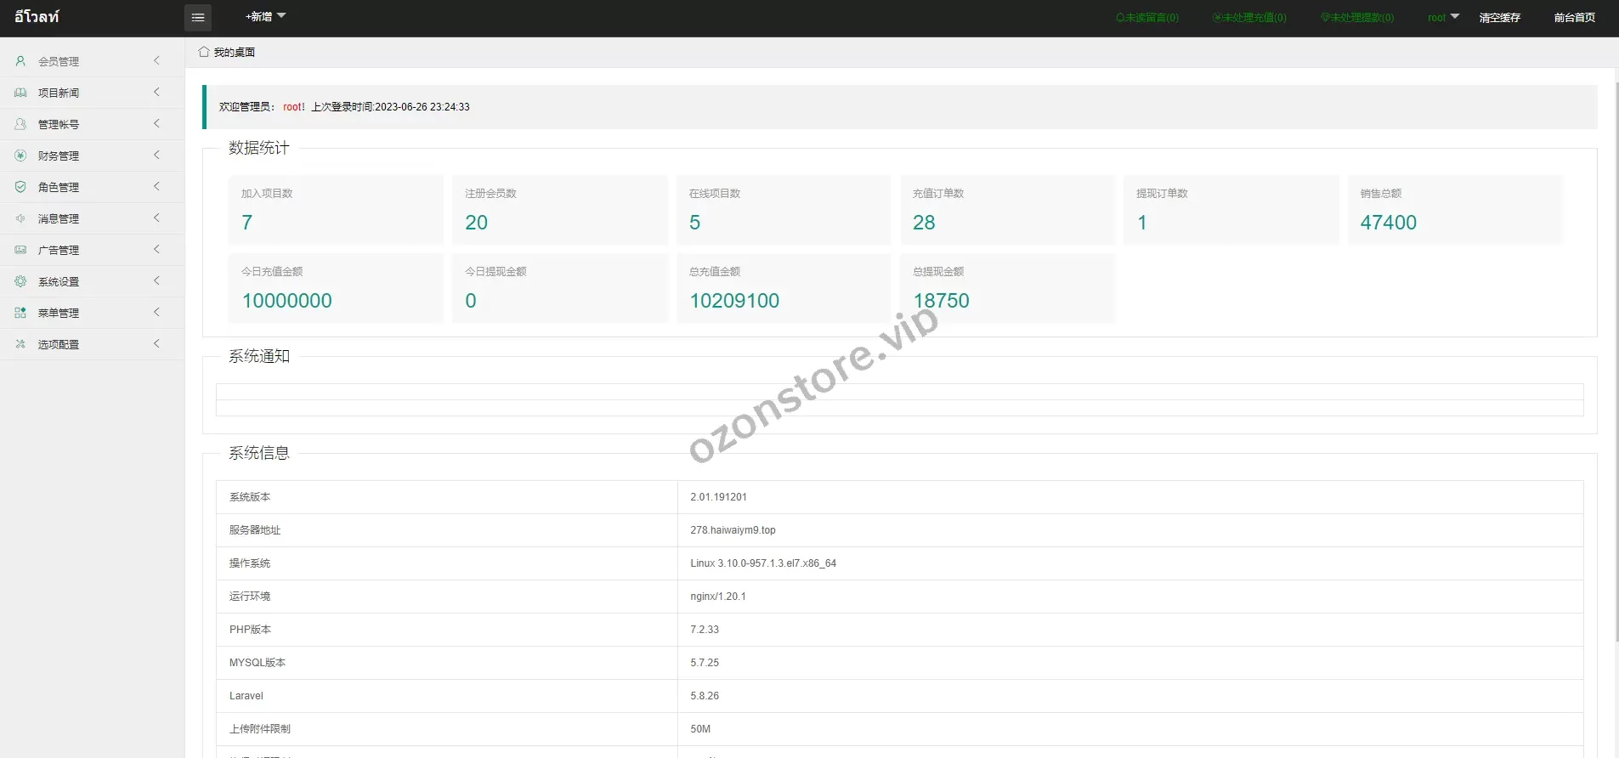
Task: Click the hamburger sidebar toggle icon
Action: point(198,17)
